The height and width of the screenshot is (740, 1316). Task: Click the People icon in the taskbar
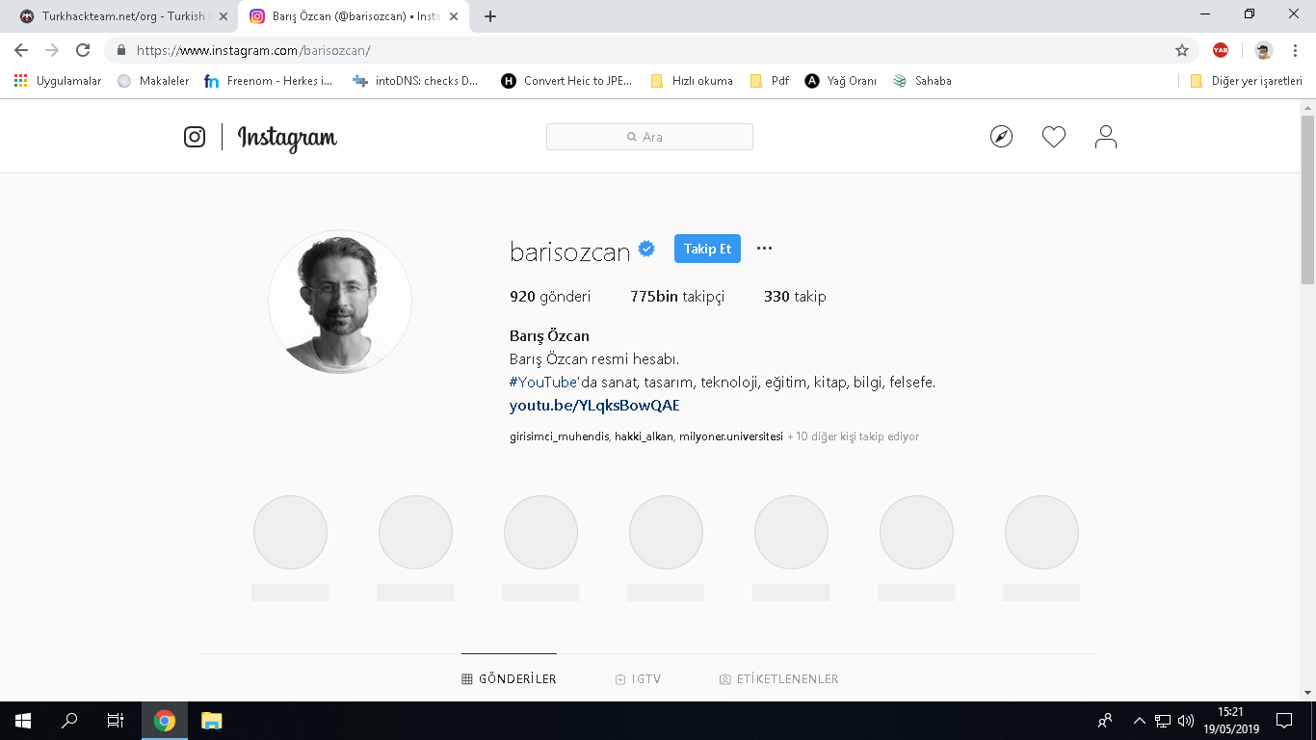[x=1105, y=721]
